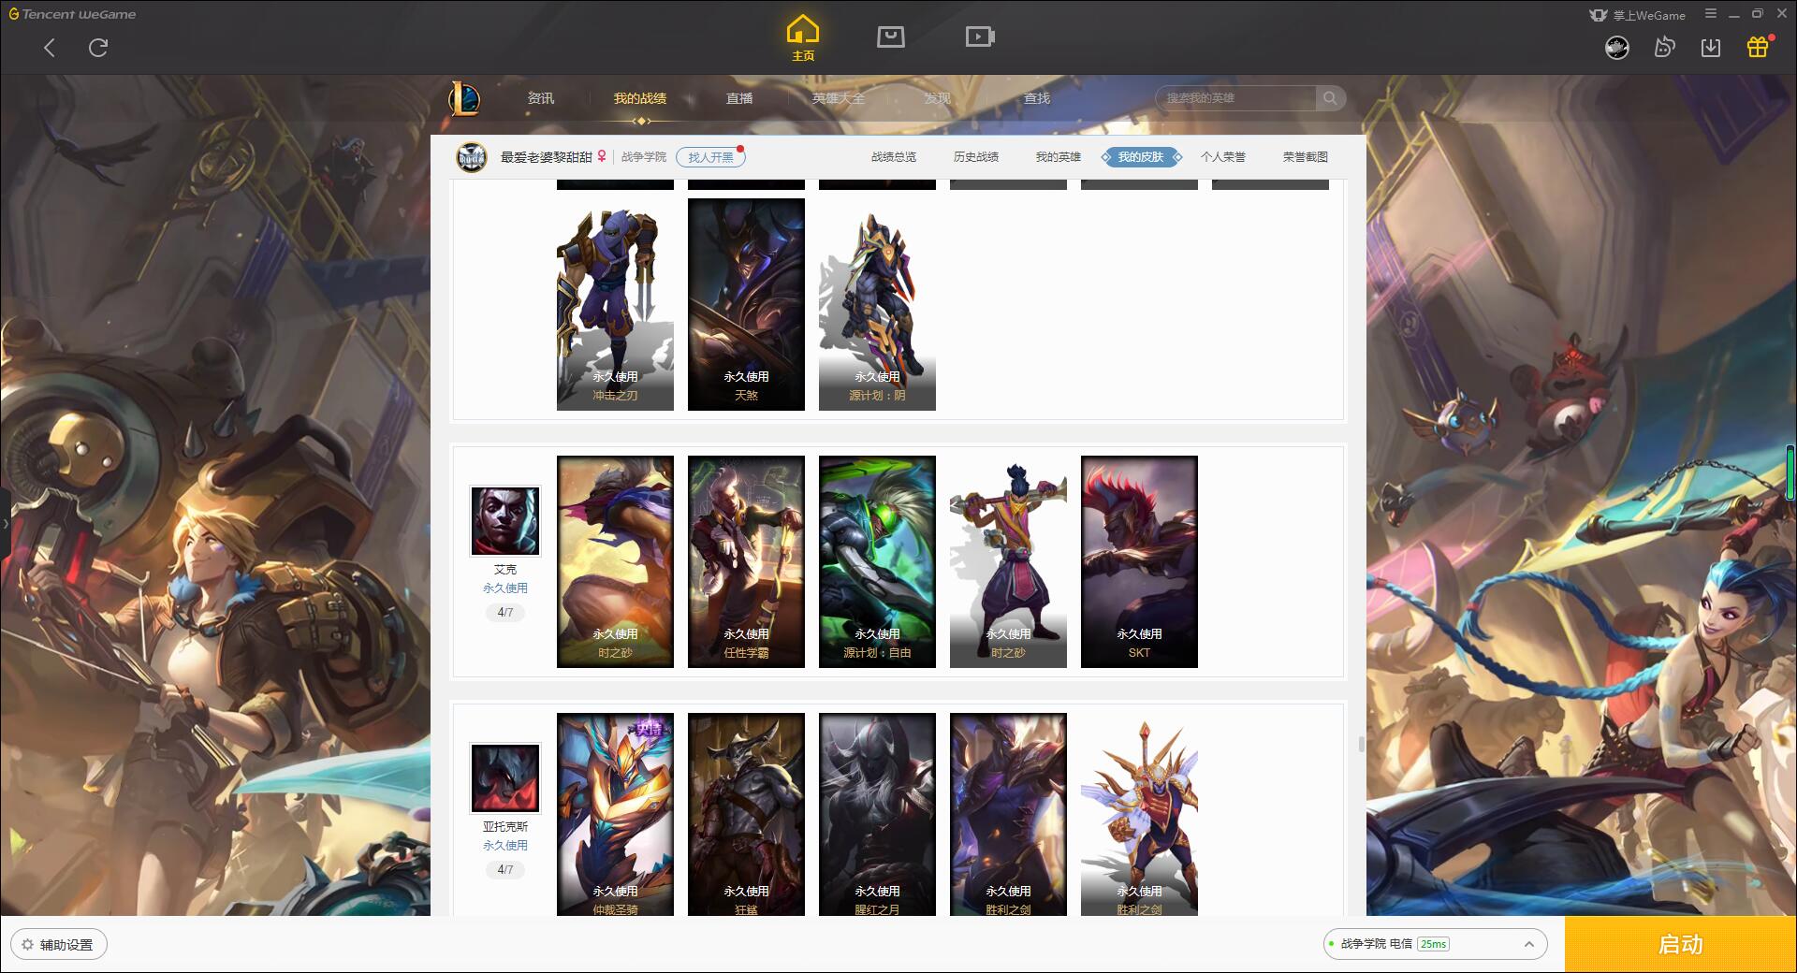
Task: Open the 胜利之剑 splash skin card
Action: [1008, 814]
